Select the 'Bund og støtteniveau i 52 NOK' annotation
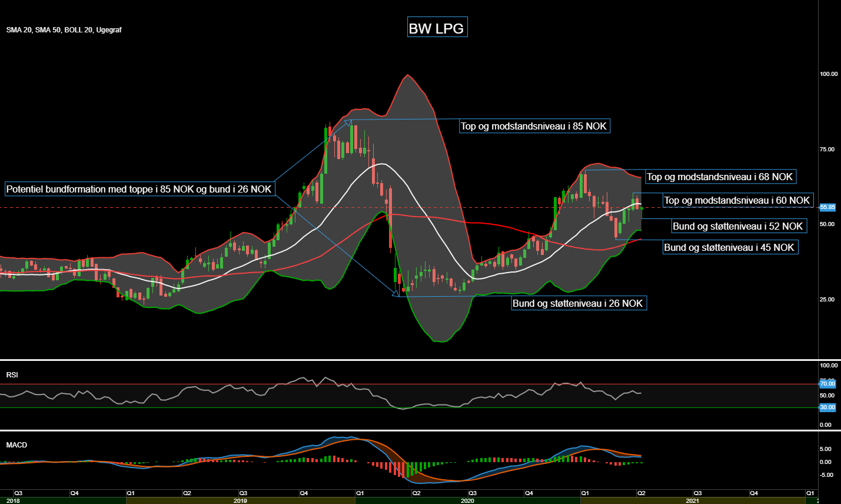This screenshot has height=504, width=841. [739, 226]
